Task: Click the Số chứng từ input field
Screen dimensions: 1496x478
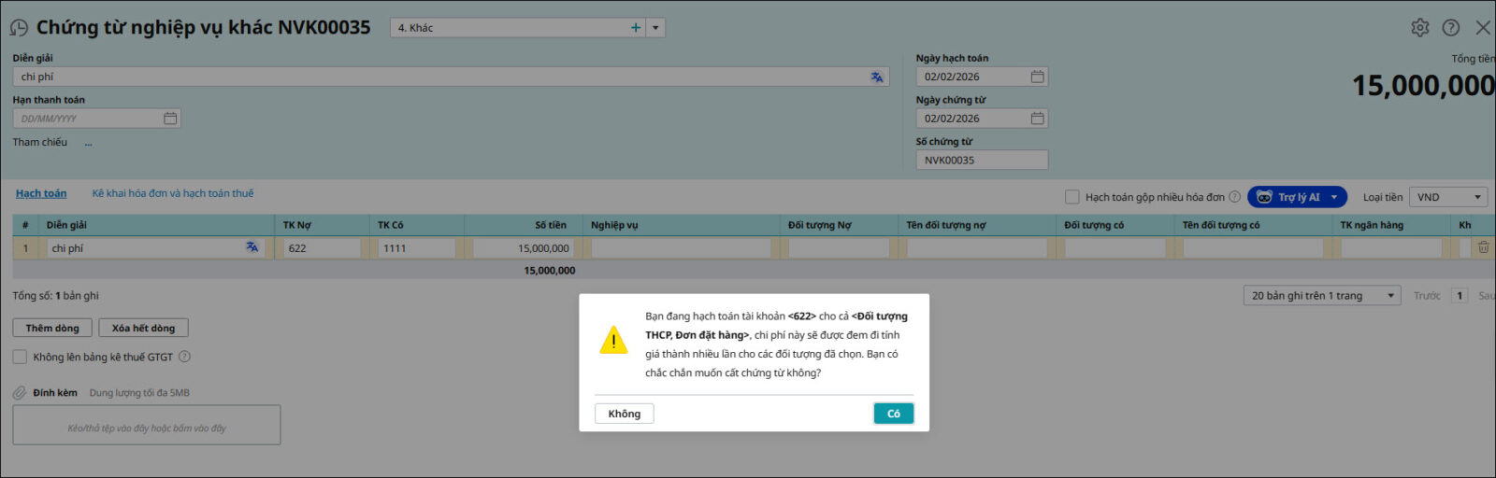Action: 981,161
